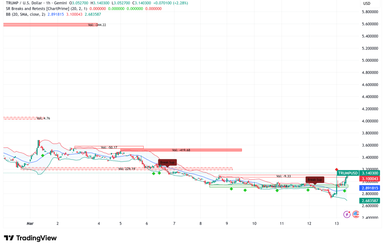Viewport: 385px width, 248px height.
Task: Click the green diamond marker near Mar 1
Action: (42, 155)
